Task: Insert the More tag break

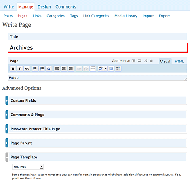Action: click(93, 69)
